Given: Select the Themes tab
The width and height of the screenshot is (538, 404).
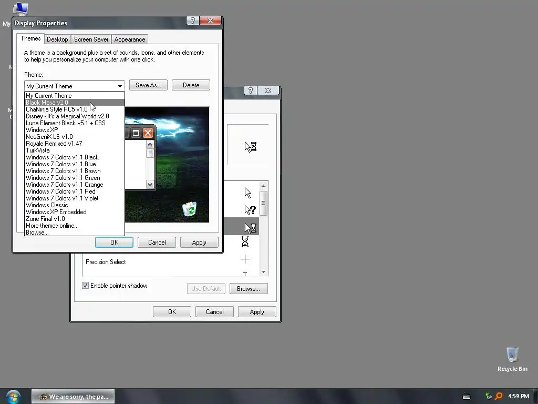Looking at the screenshot, I should coord(30,38).
